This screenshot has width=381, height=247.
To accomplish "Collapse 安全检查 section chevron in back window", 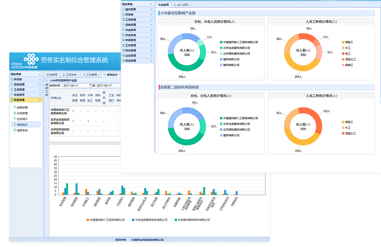I will (40, 100).
